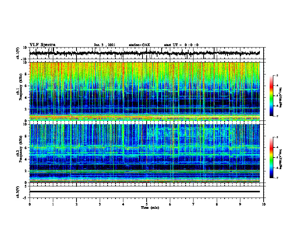
Task: Click ch.2 spectrogram frequency tick "10"
Action: pyautogui.click(x=25, y=124)
